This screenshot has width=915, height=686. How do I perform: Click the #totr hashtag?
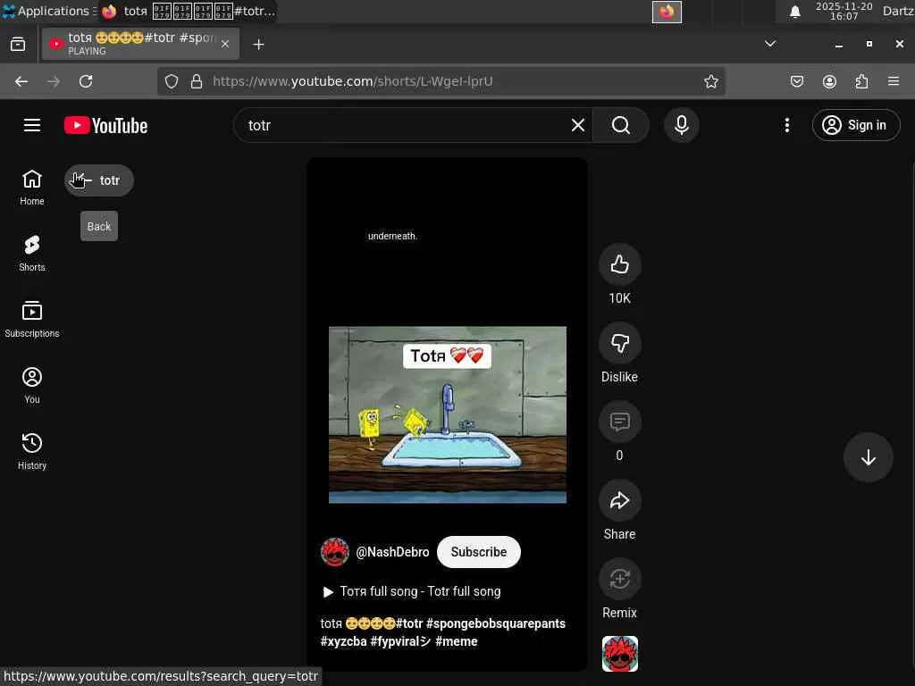[409, 623]
